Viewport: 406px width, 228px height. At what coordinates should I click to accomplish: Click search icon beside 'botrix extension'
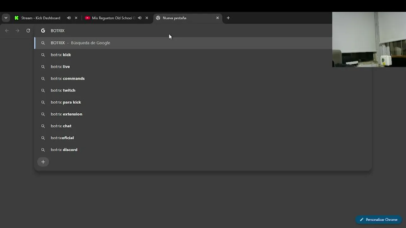pos(43,114)
